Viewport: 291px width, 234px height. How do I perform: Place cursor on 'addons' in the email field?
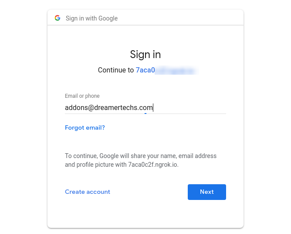(76, 107)
